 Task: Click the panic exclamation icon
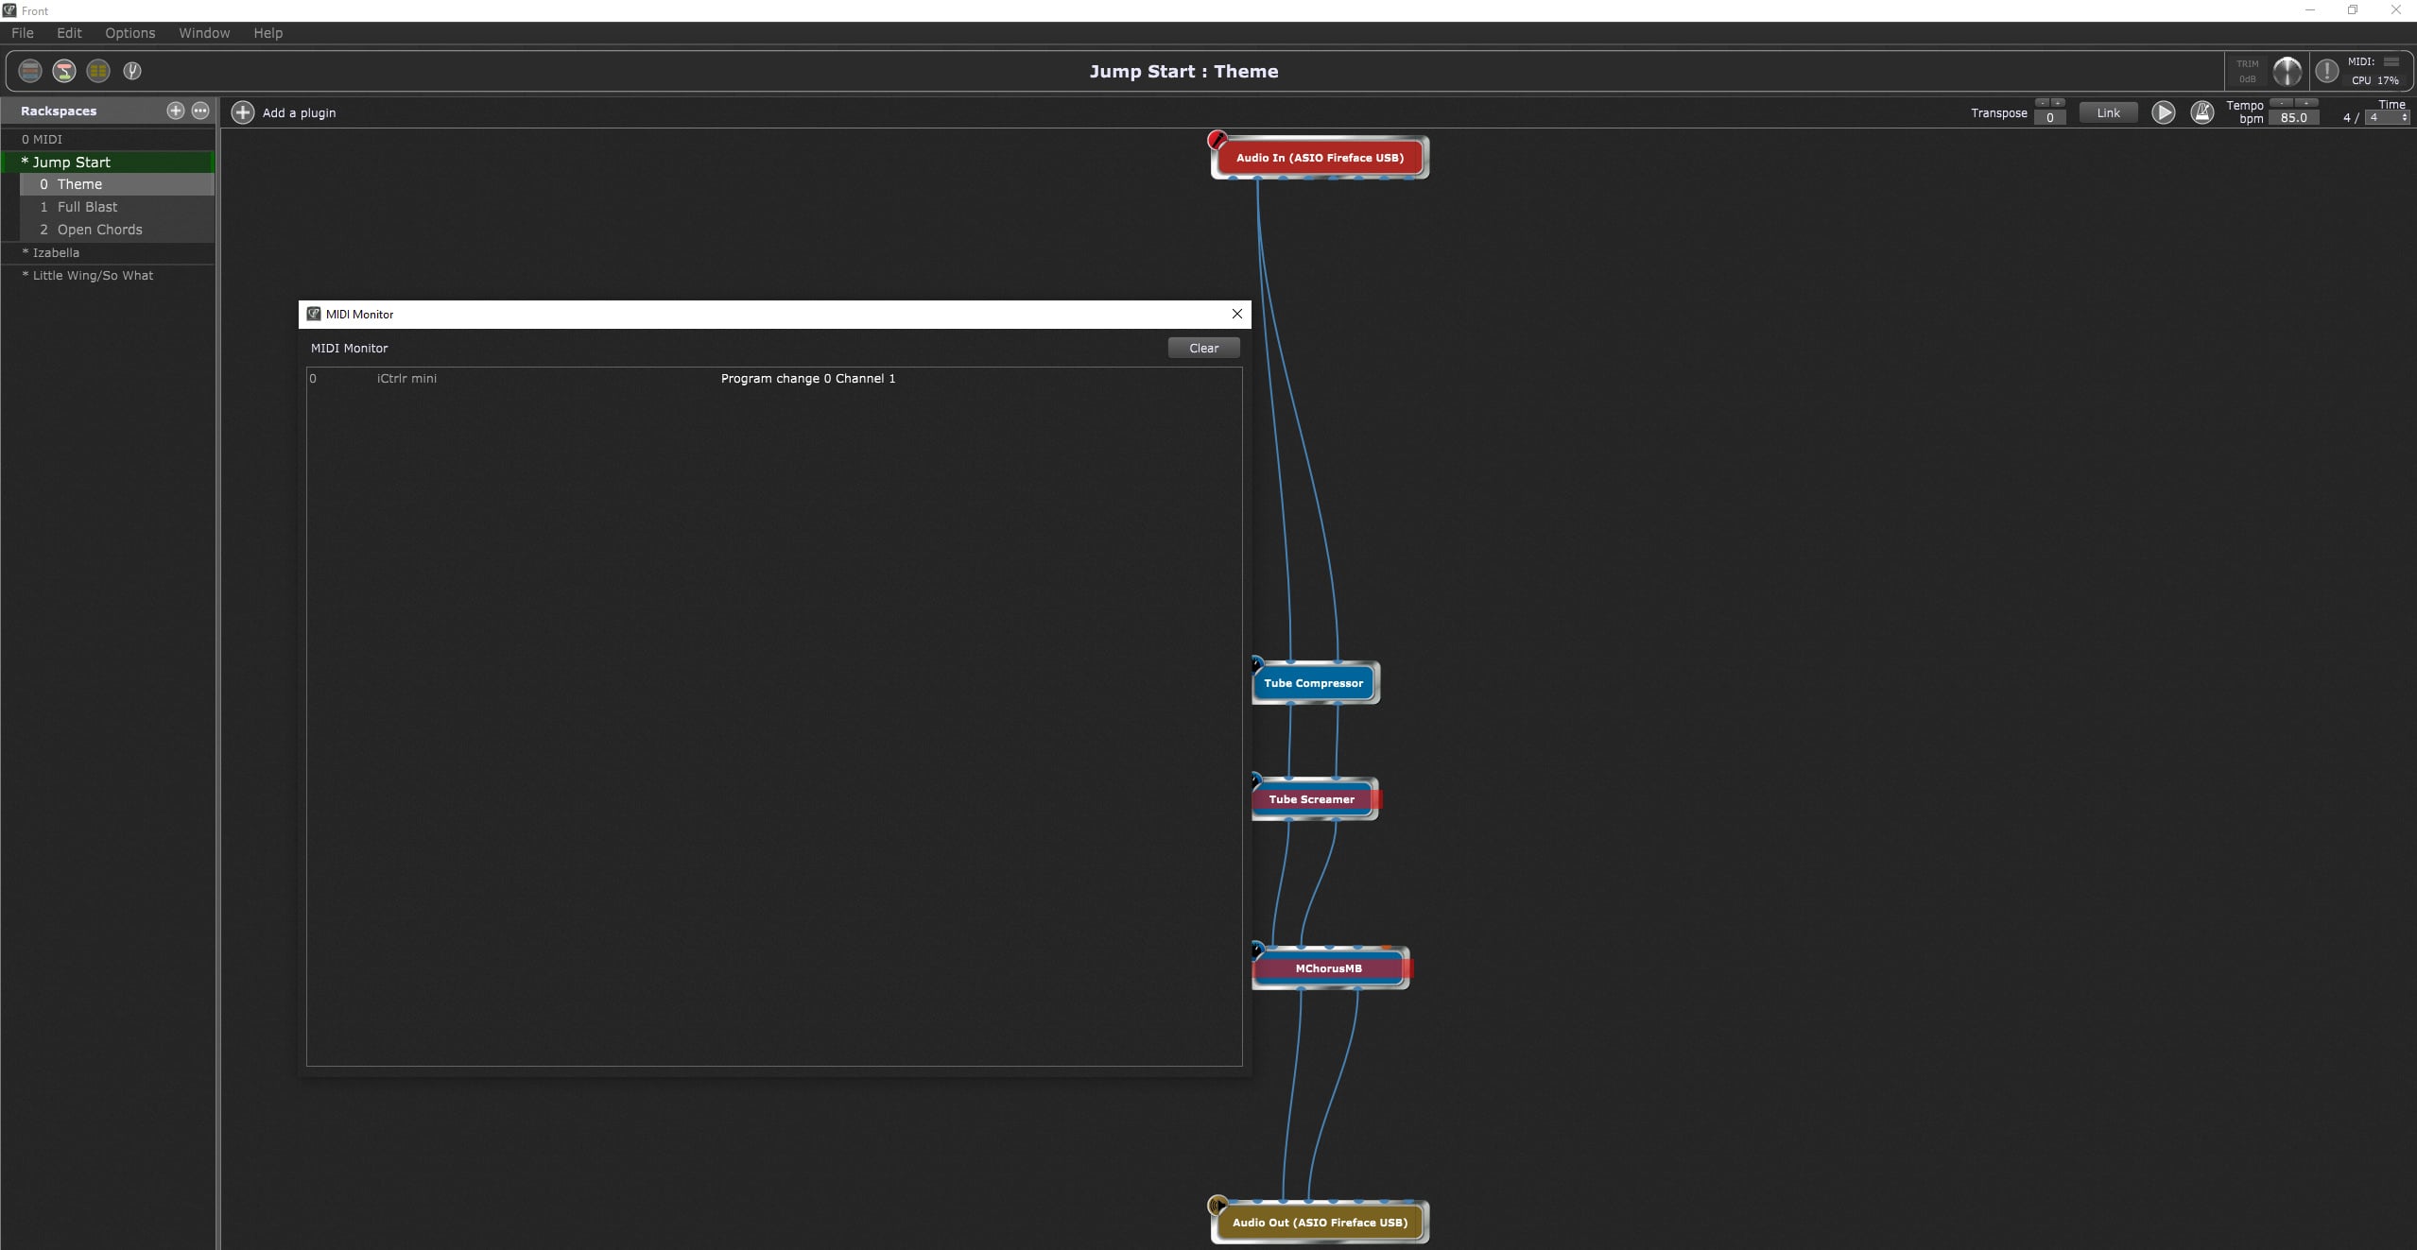[2326, 71]
